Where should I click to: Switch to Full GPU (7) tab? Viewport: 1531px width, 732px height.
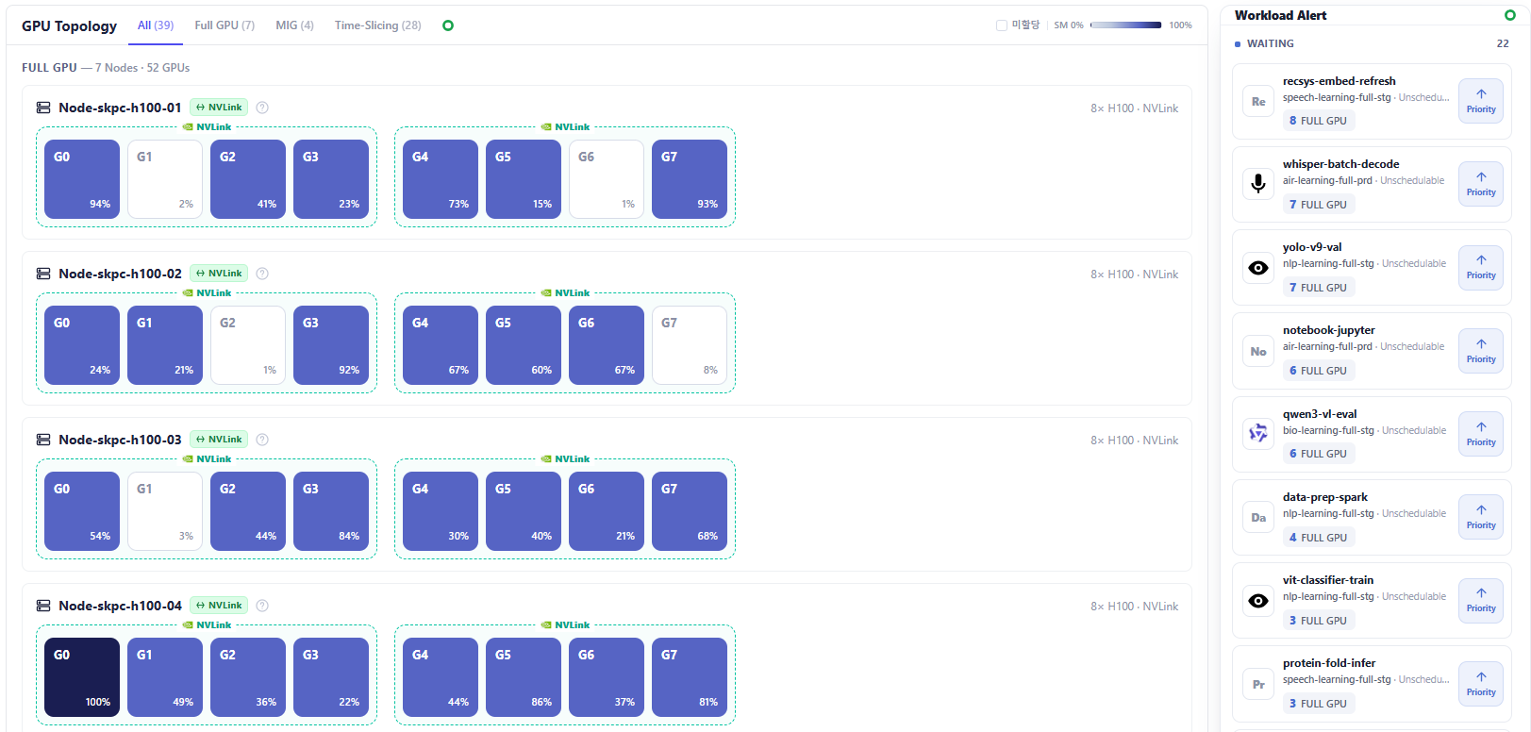point(225,25)
